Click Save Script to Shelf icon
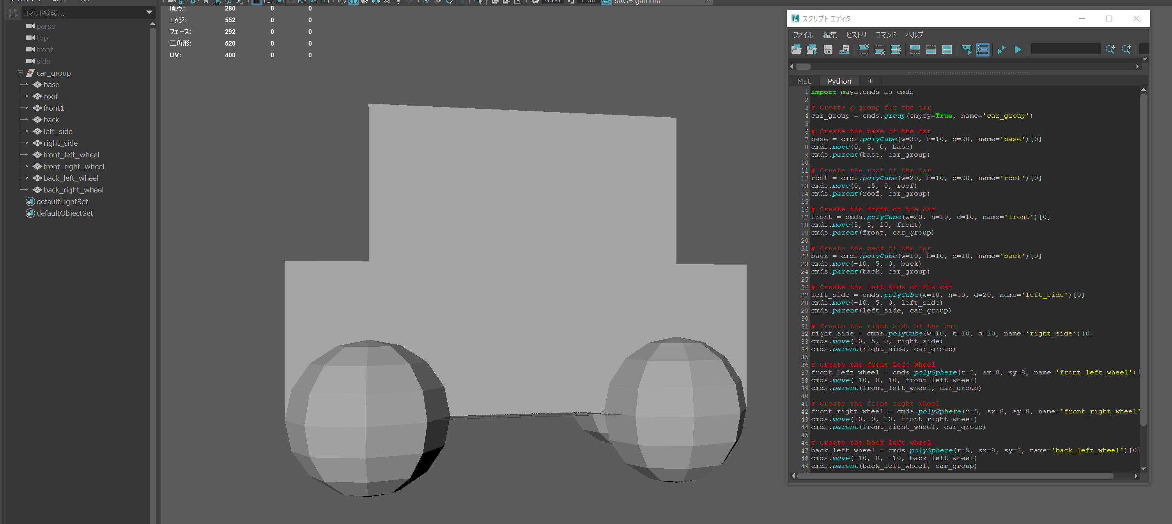The width and height of the screenshot is (1172, 524). tap(844, 49)
